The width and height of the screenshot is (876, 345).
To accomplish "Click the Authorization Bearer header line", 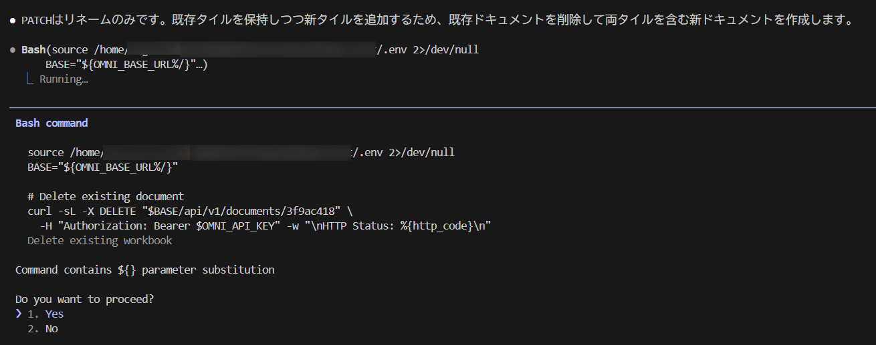I will click(x=265, y=226).
